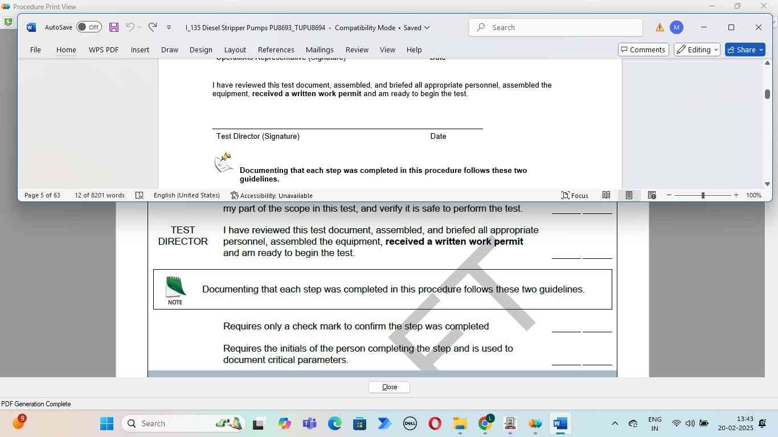Open the Editing mode dropdown
This screenshot has height=437, width=778.
click(697, 50)
